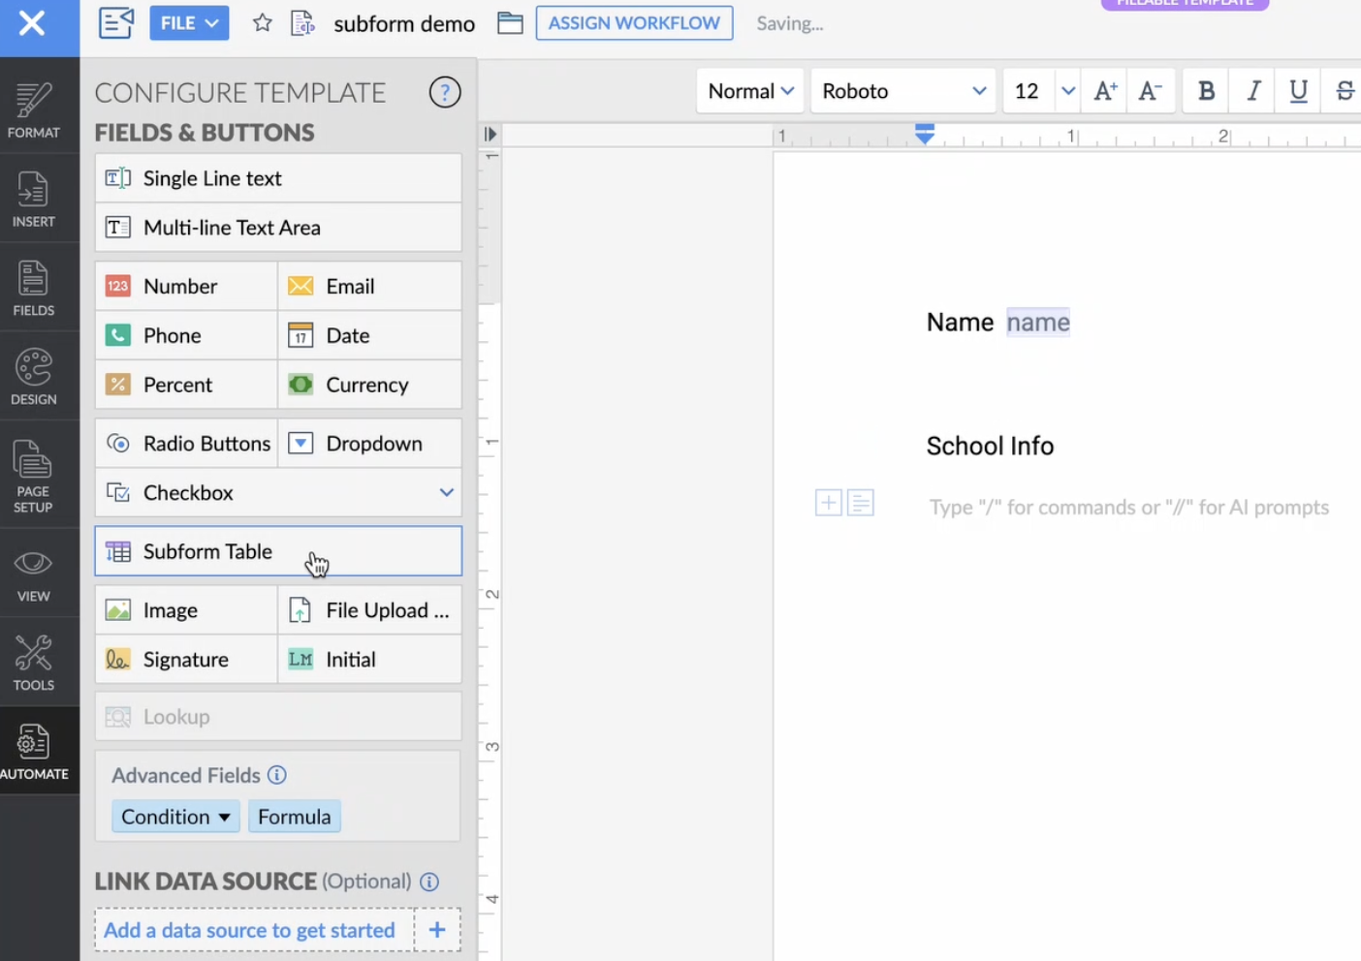1361x961 pixels.
Task: Toggle underline formatting
Action: [x=1298, y=91]
